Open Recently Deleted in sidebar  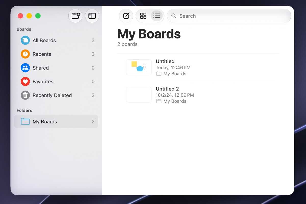(56, 95)
